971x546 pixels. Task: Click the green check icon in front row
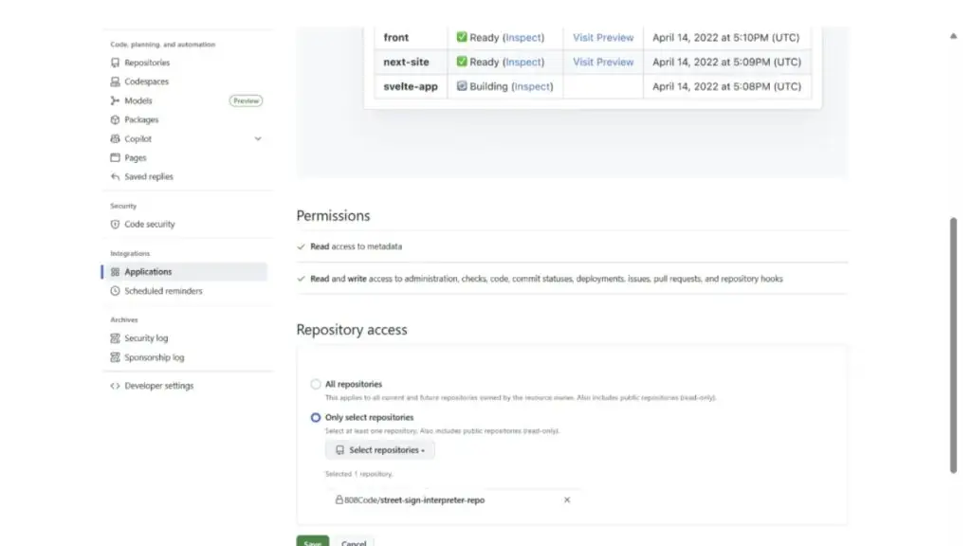462,37
